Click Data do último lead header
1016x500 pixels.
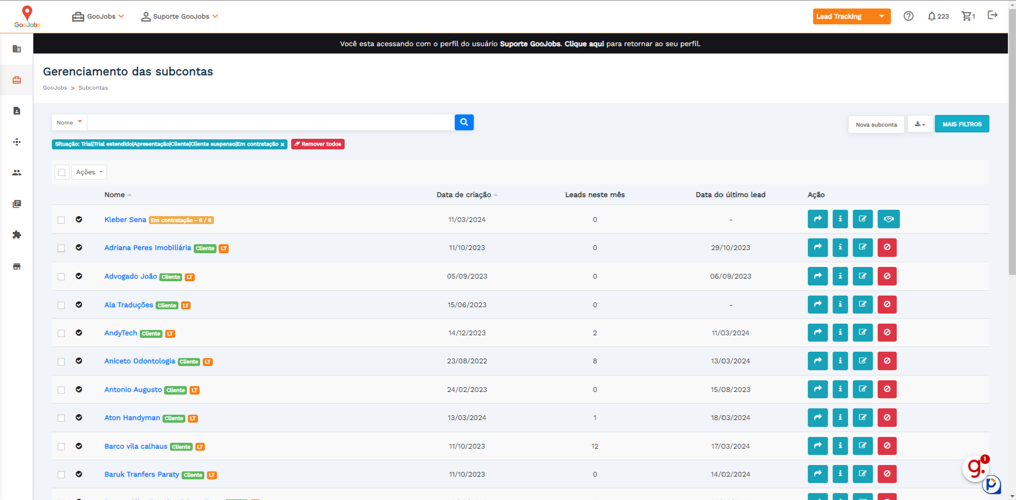pyautogui.click(x=730, y=194)
